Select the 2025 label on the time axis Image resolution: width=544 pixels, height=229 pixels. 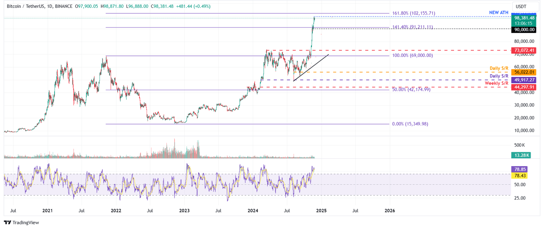[321, 210]
